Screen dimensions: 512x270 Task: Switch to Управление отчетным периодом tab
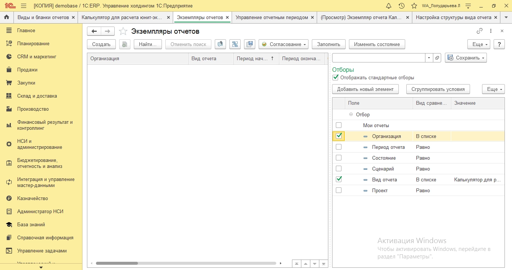[272, 17]
